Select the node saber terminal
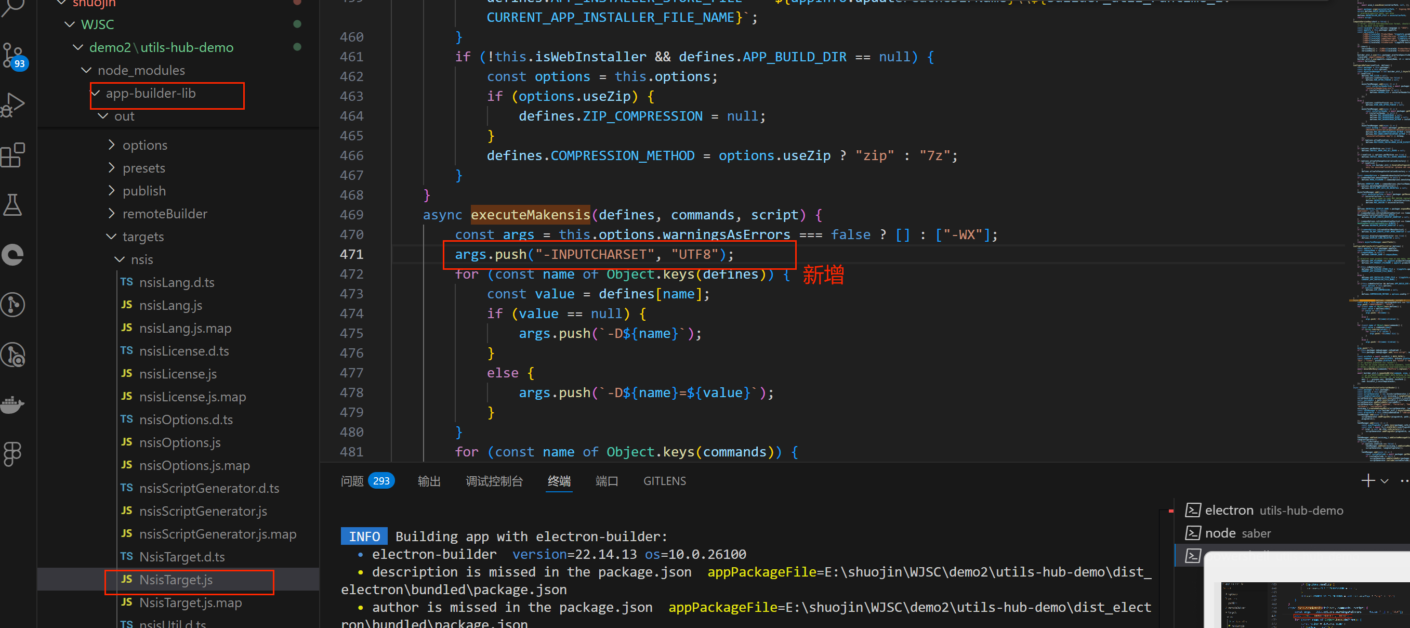The width and height of the screenshot is (1410, 628). click(1237, 533)
